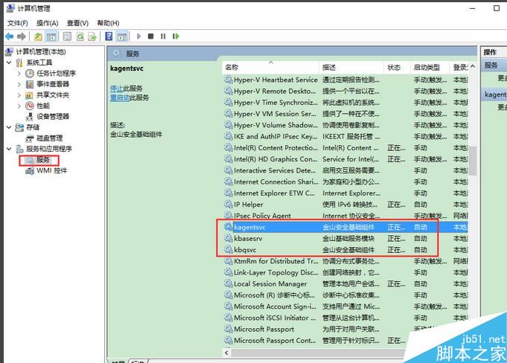The image size is (507, 363).
Task: Click the Pause Service toolbar icon
Action: pos(163,36)
